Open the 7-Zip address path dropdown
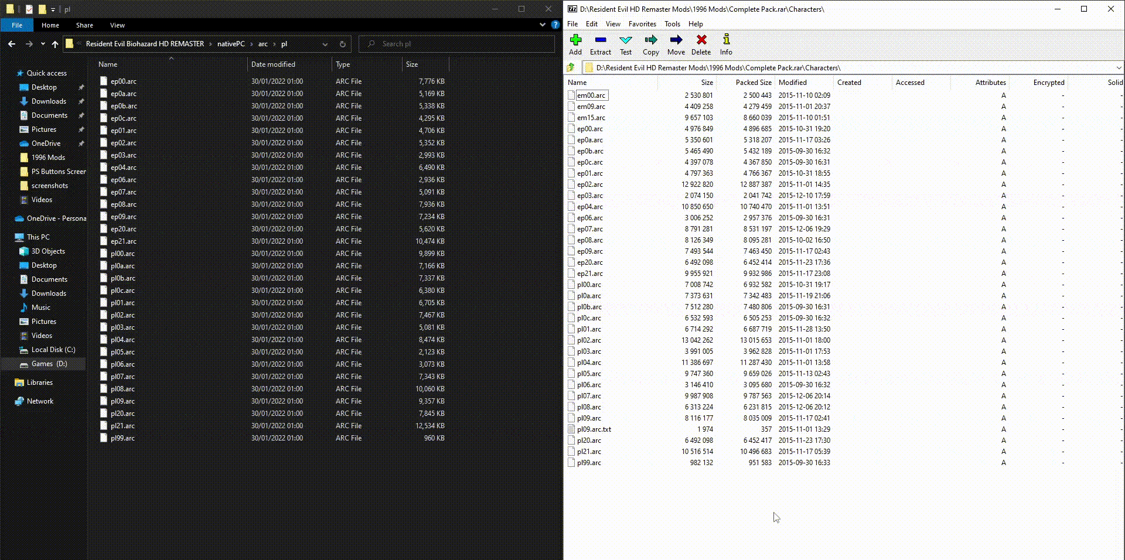The image size is (1125, 560). [1119, 67]
